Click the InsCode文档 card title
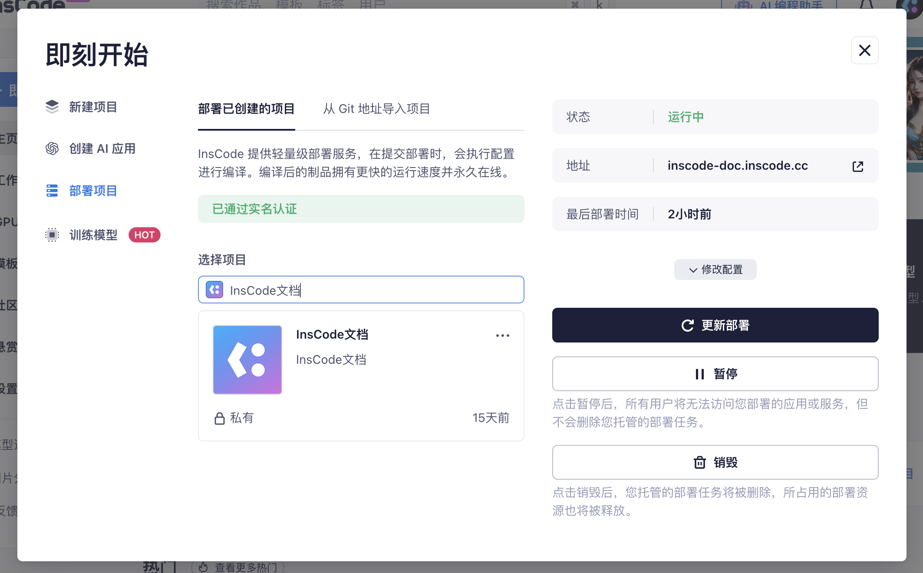The image size is (923, 573). coord(332,334)
